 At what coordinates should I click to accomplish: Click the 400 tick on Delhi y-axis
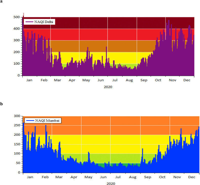point(16,29)
